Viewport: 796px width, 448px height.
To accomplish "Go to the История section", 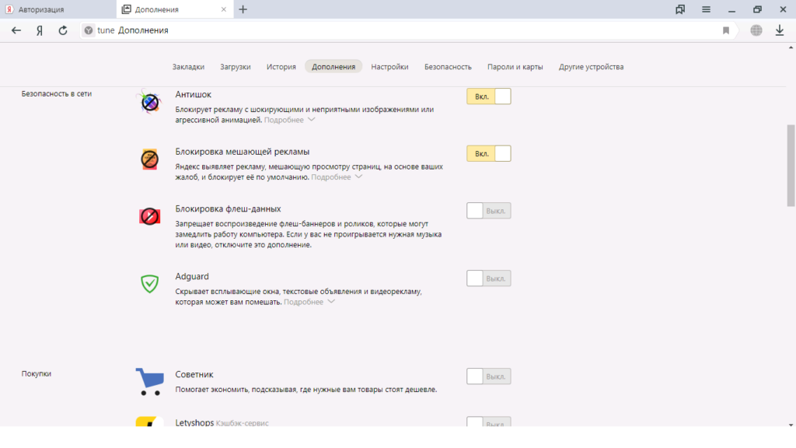I will (281, 67).
